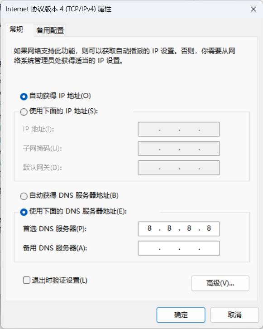Open the 常规 tab

16,29
